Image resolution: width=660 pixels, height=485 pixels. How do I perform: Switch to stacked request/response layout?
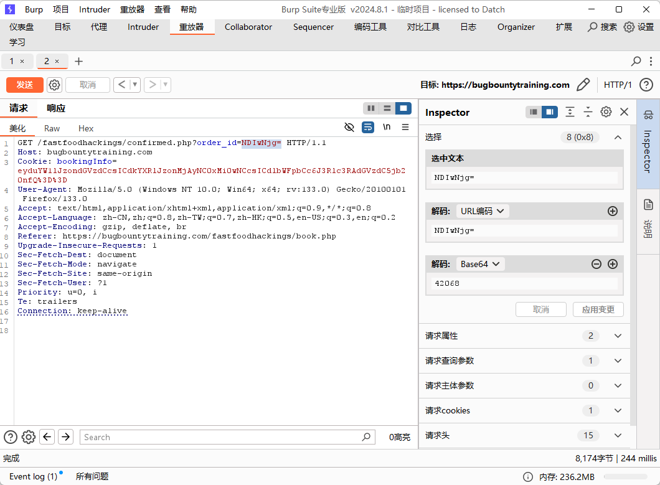387,108
